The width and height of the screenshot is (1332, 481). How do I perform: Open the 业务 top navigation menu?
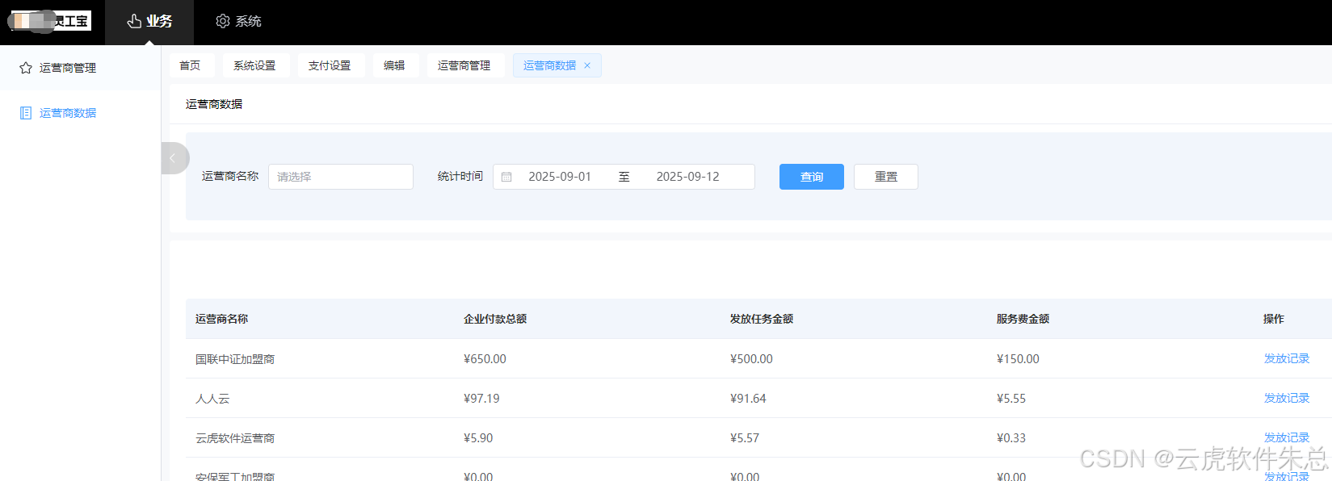click(149, 22)
